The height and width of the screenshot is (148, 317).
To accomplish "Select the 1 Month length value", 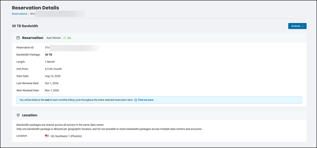I will (x=50, y=62).
